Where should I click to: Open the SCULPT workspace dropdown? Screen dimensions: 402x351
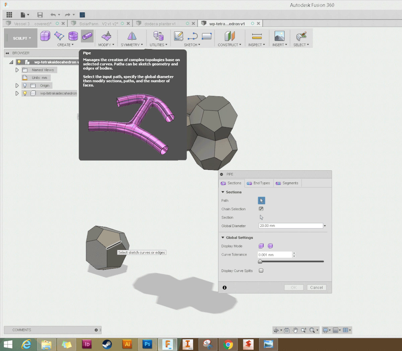click(22, 38)
